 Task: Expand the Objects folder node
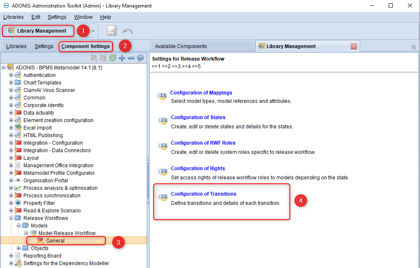click(x=18, y=248)
